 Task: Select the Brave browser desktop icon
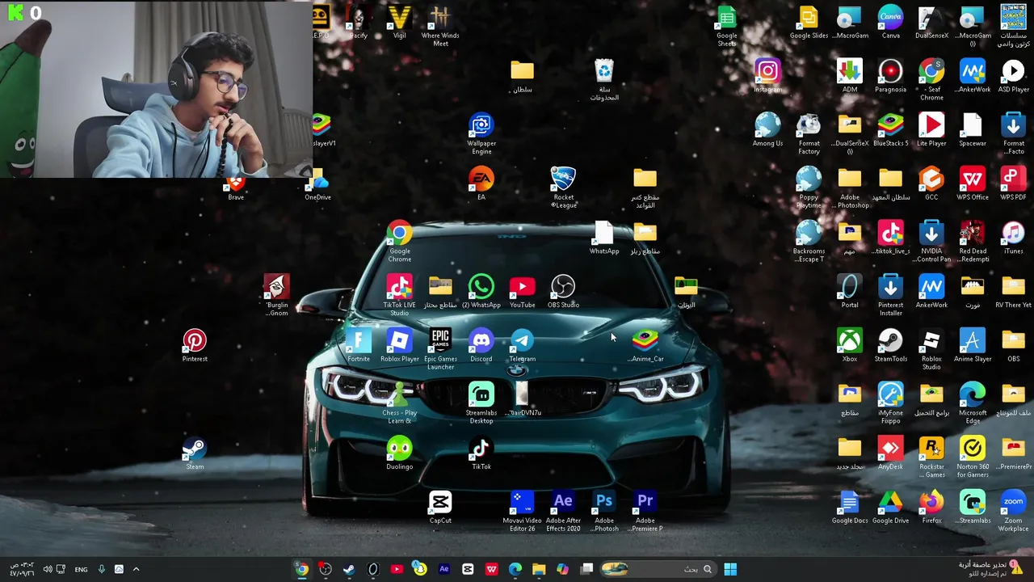(x=235, y=188)
